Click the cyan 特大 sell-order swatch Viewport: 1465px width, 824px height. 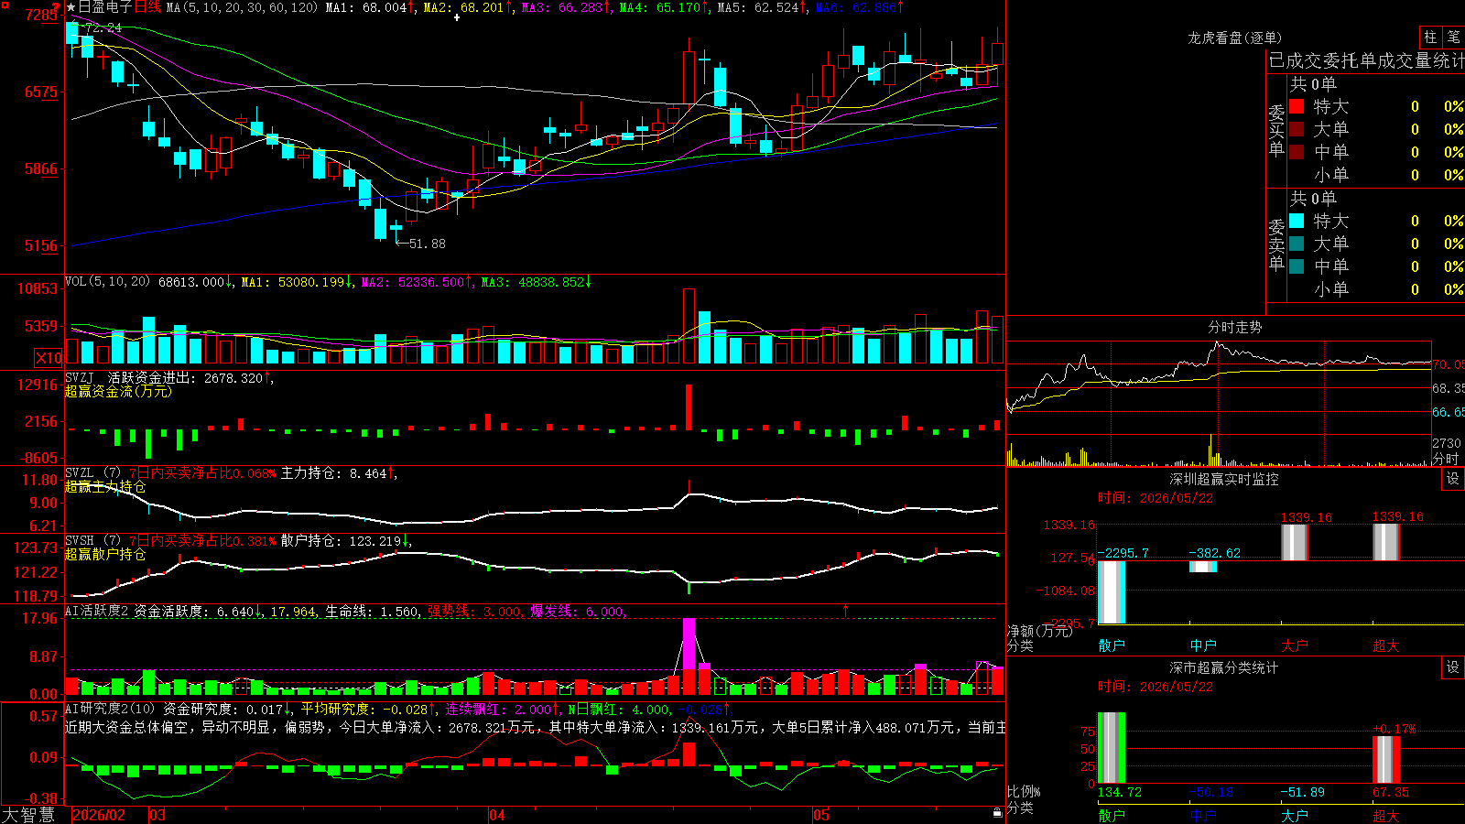[x=1297, y=221]
